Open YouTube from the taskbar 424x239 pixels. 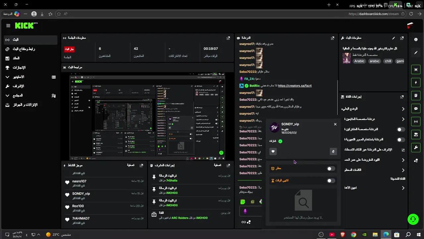pos(332,235)
